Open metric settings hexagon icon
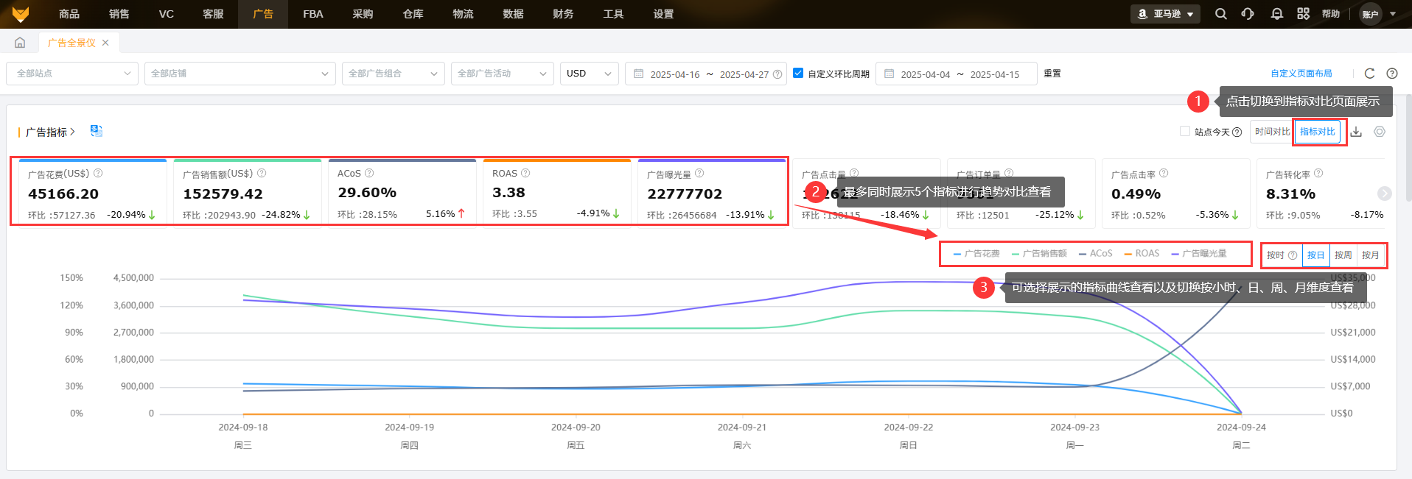Viewport: 1412px width, 479px height. tap(1380, 132)
